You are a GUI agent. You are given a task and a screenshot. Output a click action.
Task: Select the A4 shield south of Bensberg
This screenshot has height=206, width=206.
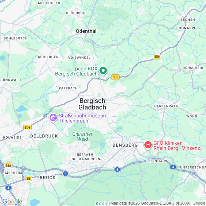[117, 170]
